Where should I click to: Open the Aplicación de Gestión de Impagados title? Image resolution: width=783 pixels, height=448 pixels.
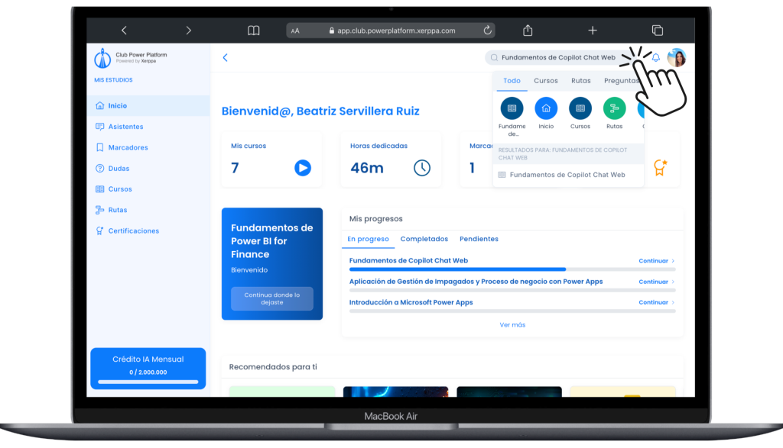coord(476,282)
